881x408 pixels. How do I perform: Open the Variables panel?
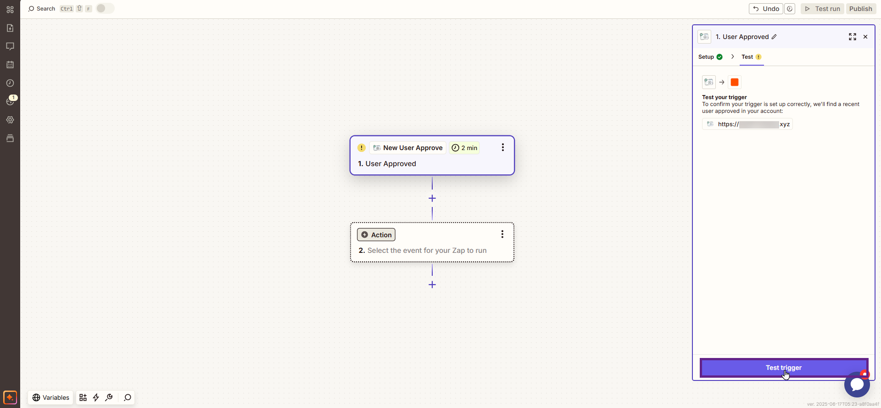tap(51, 397)
